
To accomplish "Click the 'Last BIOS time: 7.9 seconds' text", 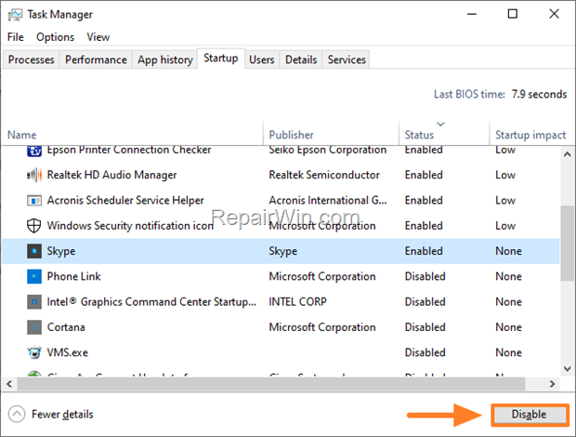I will coord(501,95).
